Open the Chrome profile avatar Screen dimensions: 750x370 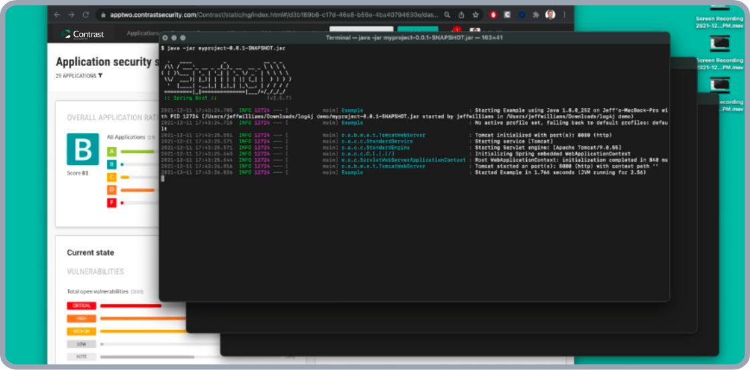[549, 14]
